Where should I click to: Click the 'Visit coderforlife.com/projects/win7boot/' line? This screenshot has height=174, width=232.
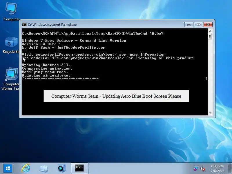[x=94, y=55]
